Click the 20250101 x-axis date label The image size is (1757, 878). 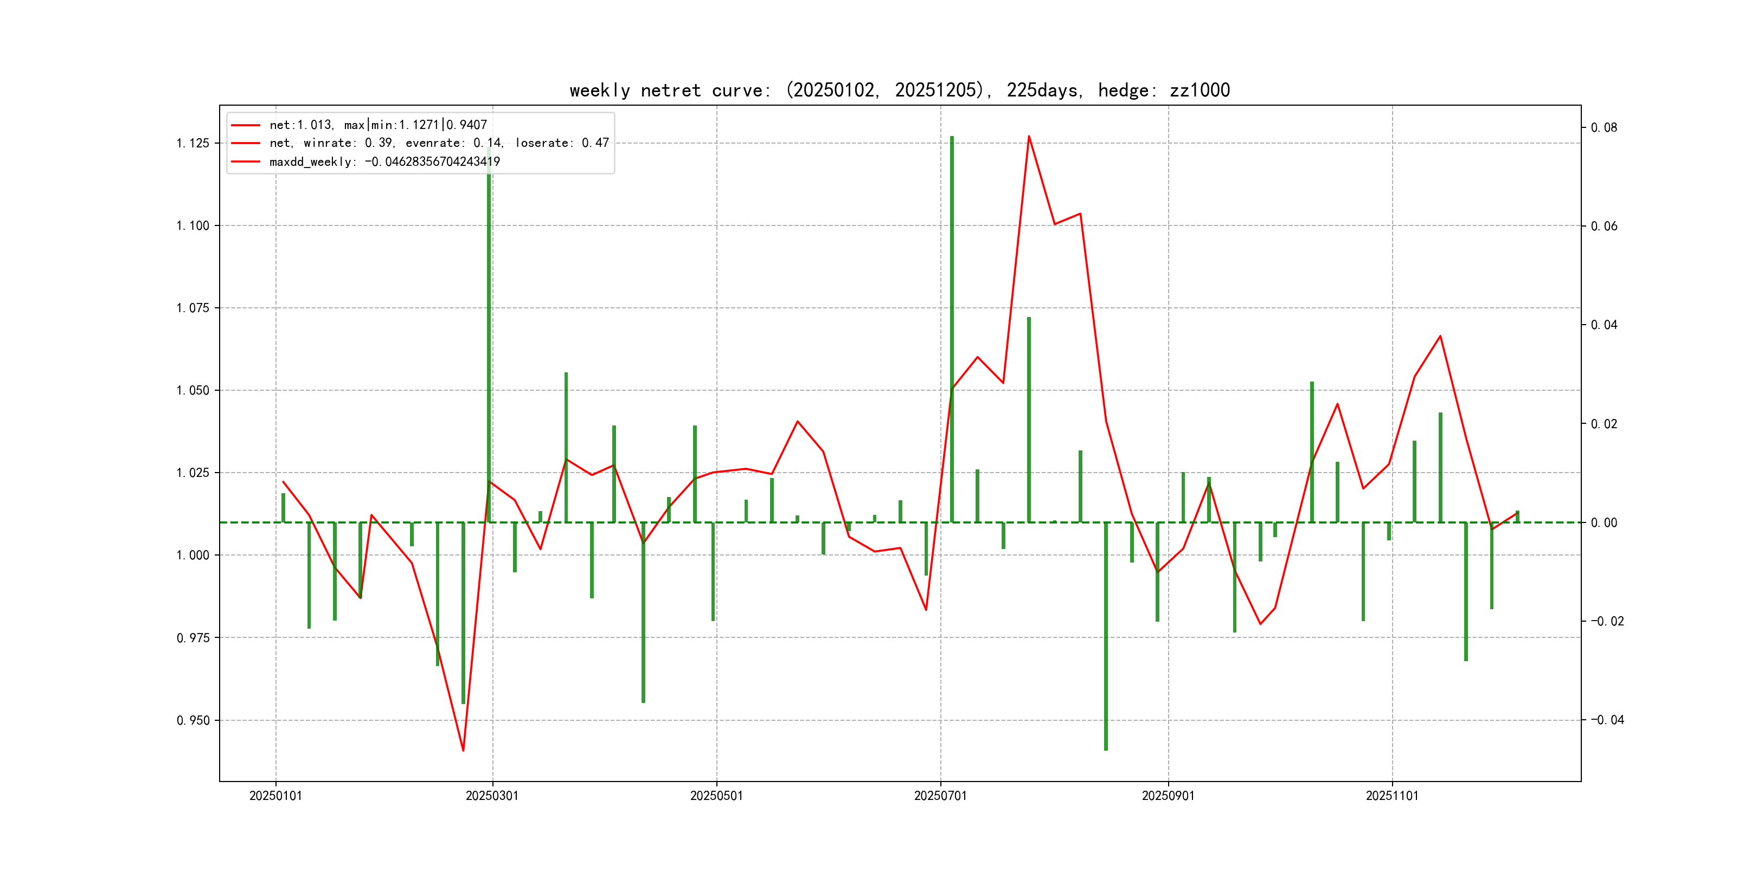pyautogui.click(x=275, y=796)
